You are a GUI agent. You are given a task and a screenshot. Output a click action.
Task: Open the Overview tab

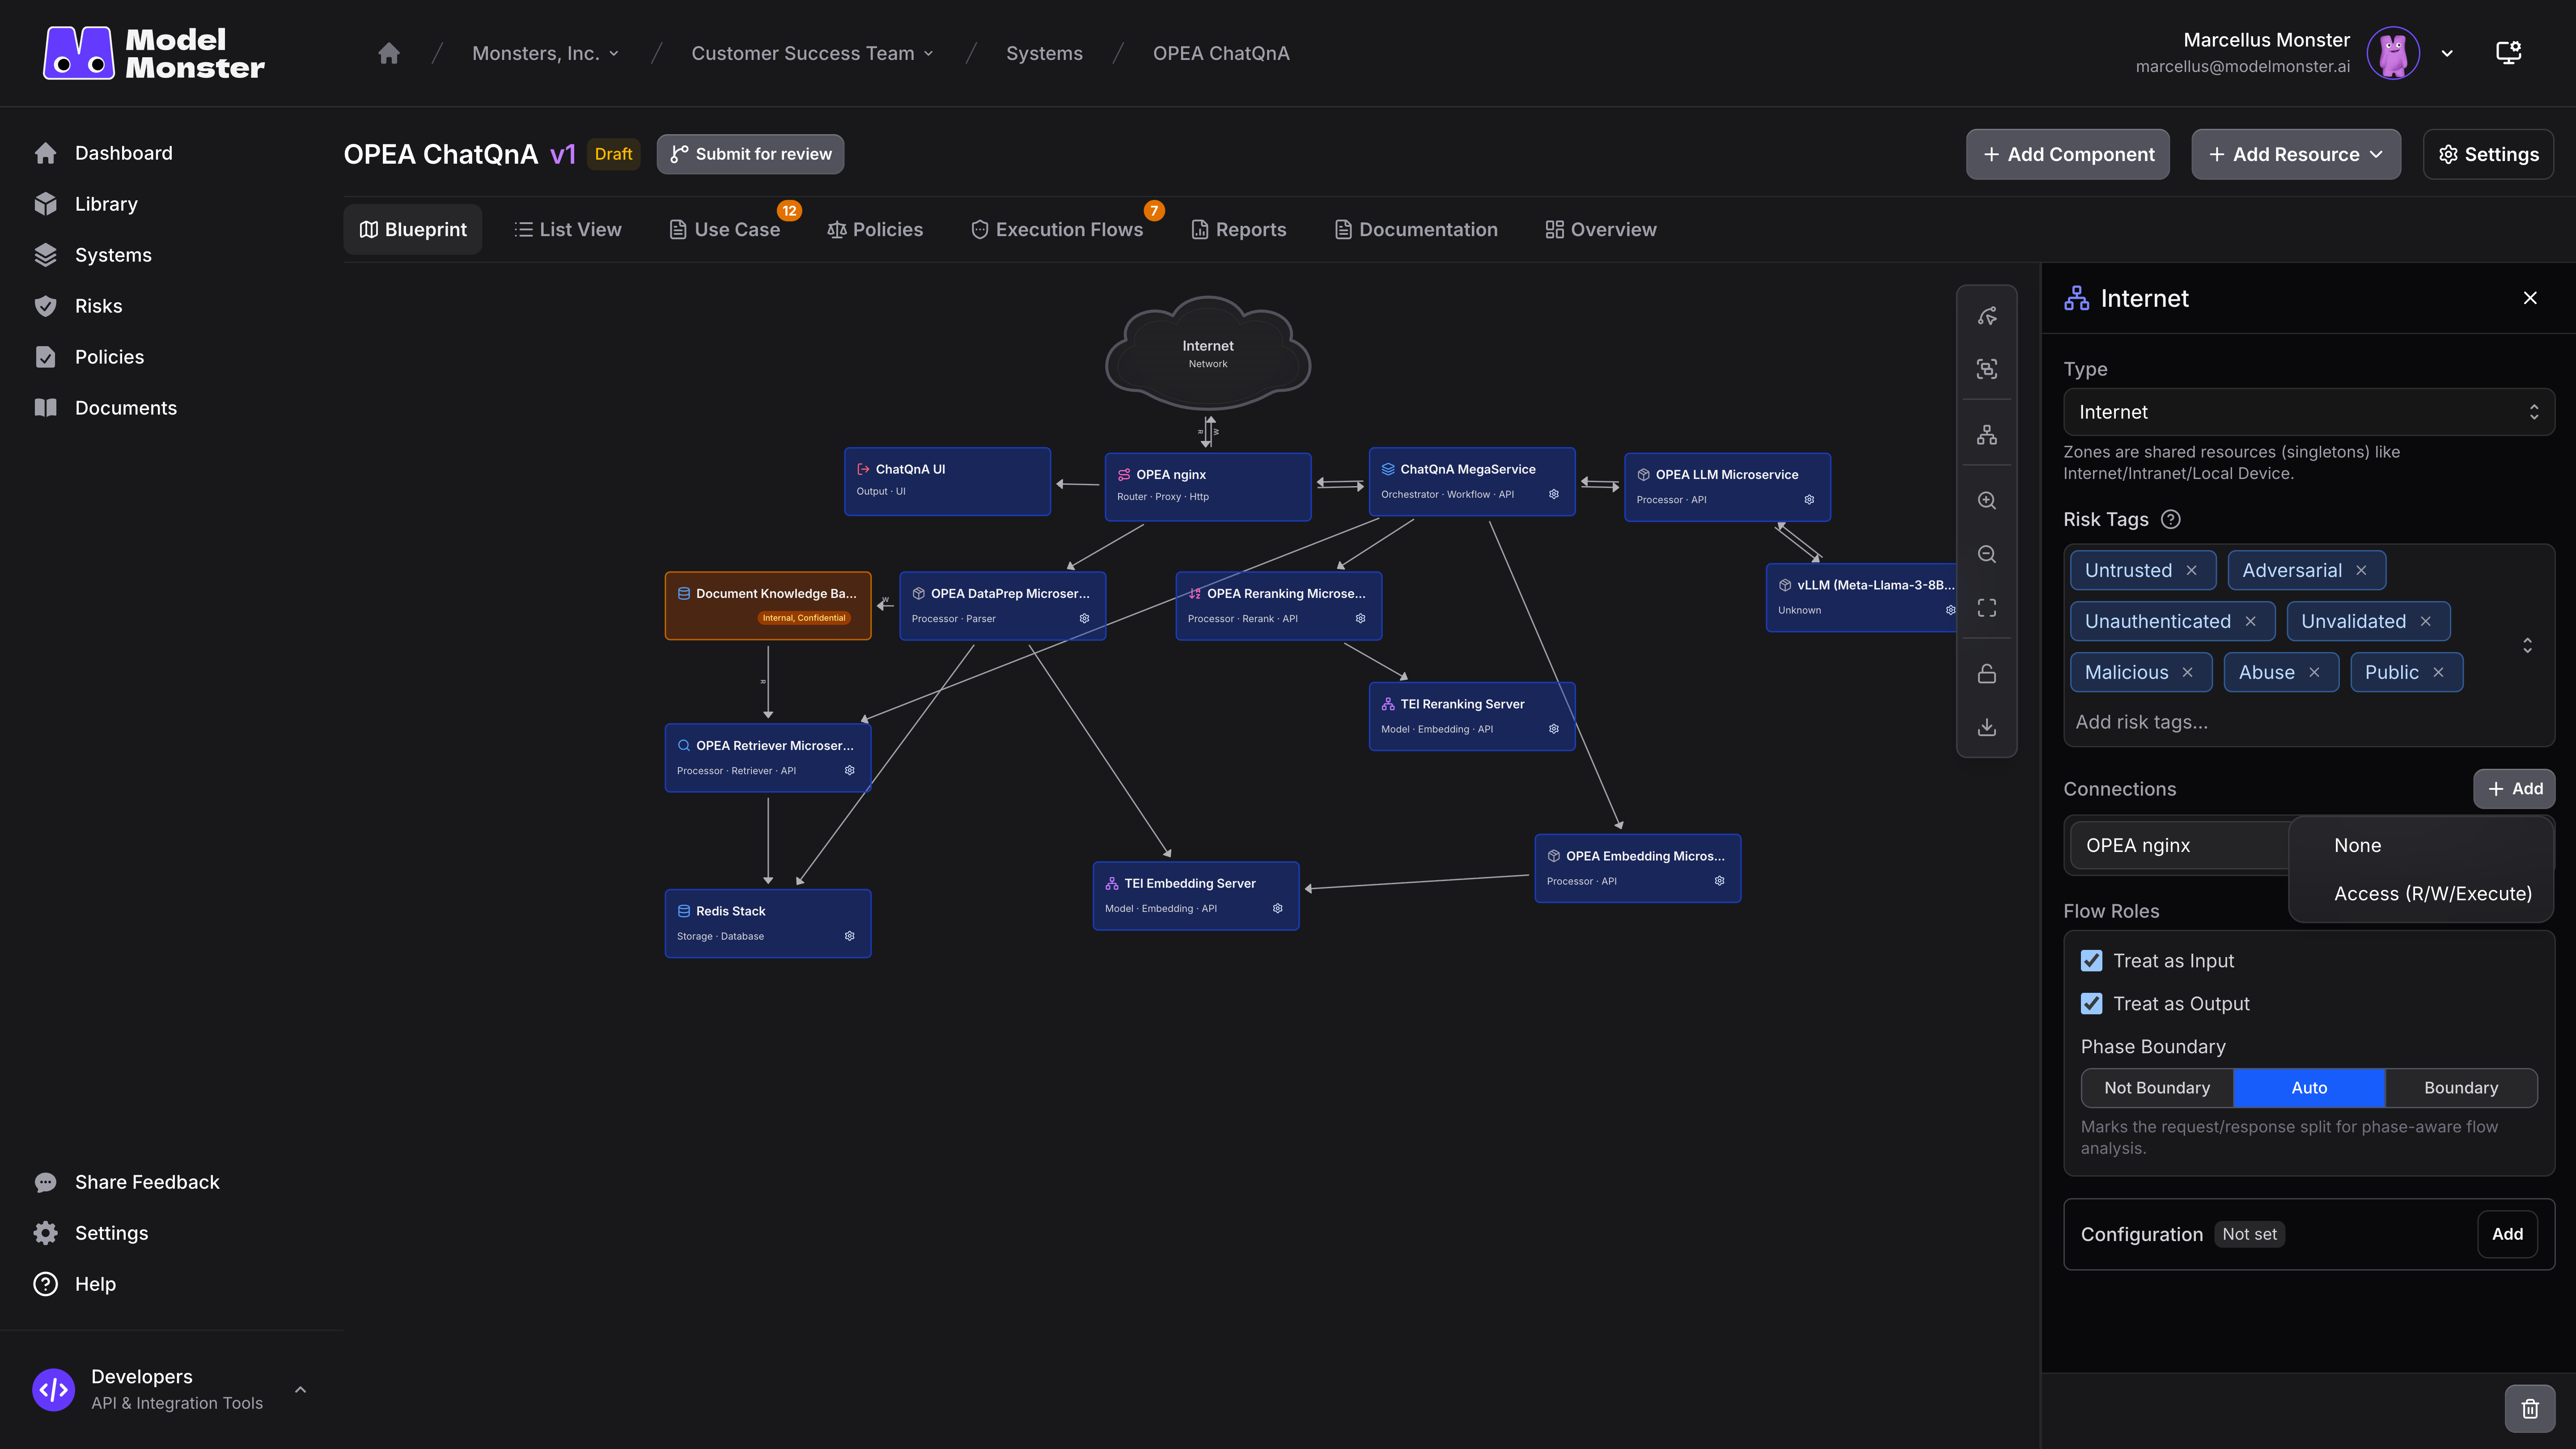(x=1601, y=229)
